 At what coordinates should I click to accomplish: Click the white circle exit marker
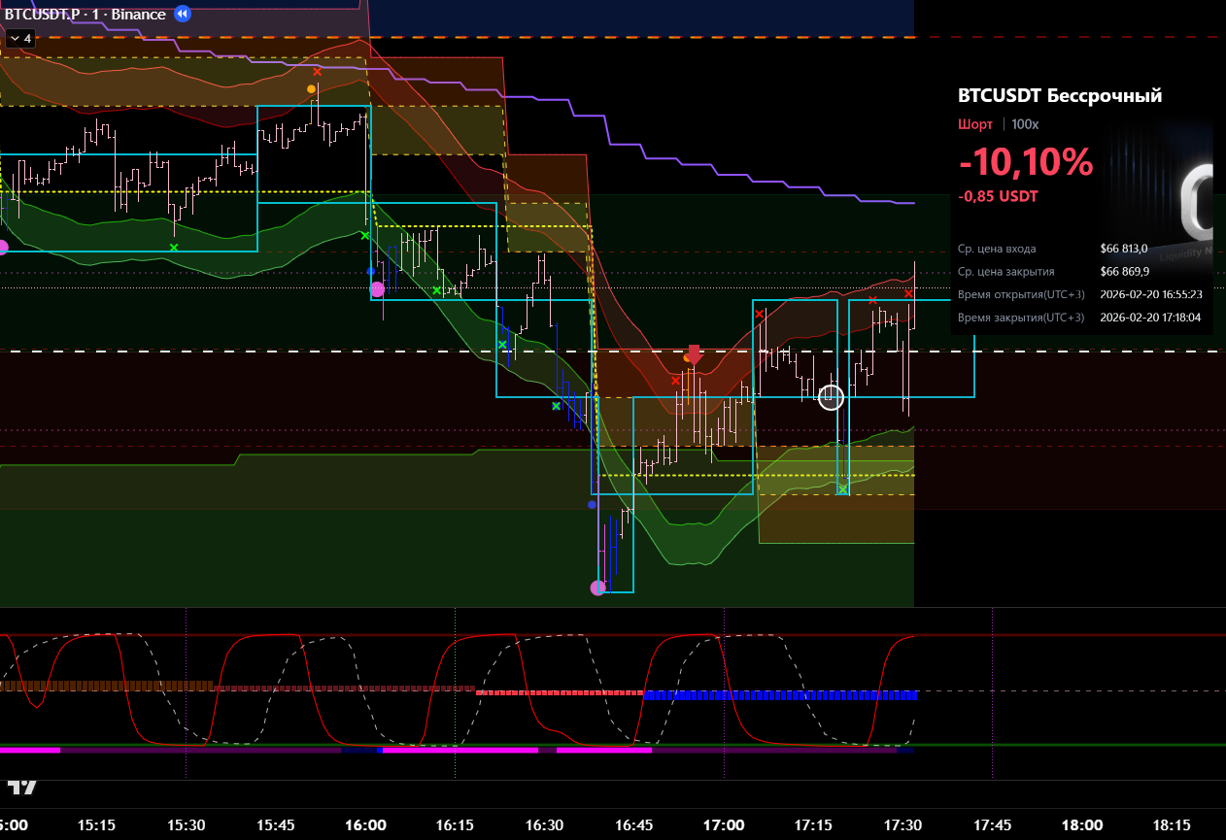click(x=831, y=397)
